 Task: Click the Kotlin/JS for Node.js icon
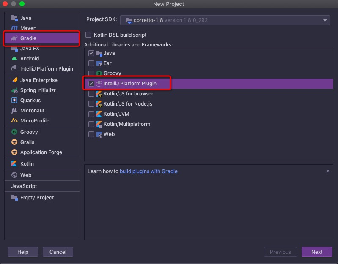(99, 104)
